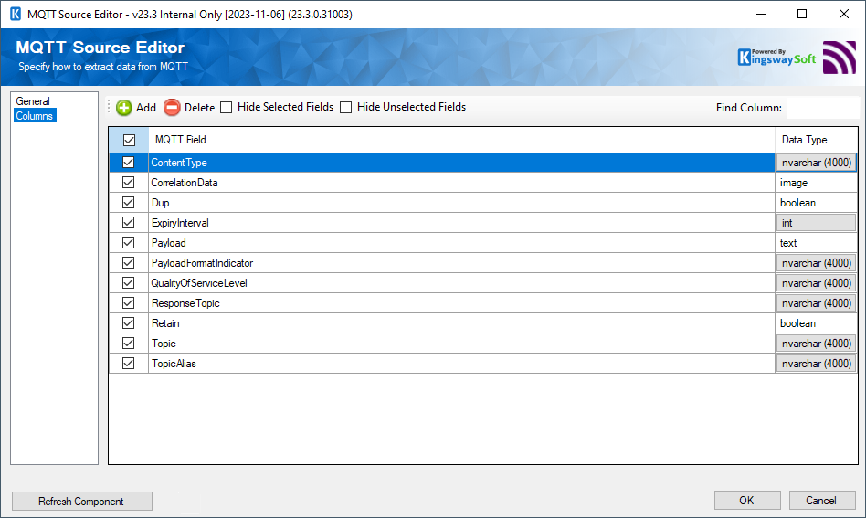The width and height of the screenshot is (866, 518).
Task: Click the KingswaySoft logo
Action: click(x=776, y=57)
